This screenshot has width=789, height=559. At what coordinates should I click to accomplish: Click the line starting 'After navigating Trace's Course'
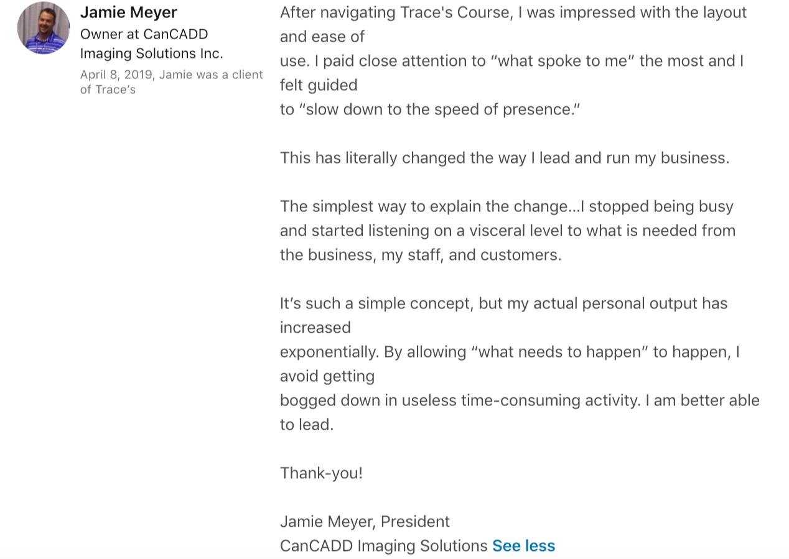point(513,12)
